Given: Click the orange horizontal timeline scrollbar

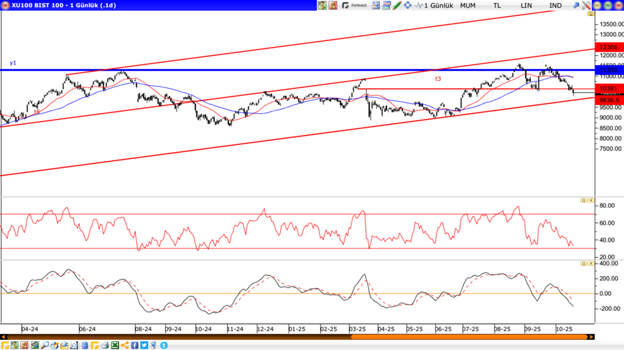Looking at the screenshot, I should click(469, 337).
